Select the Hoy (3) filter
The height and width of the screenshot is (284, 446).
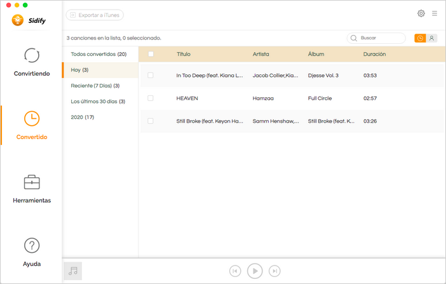[100, 70]
